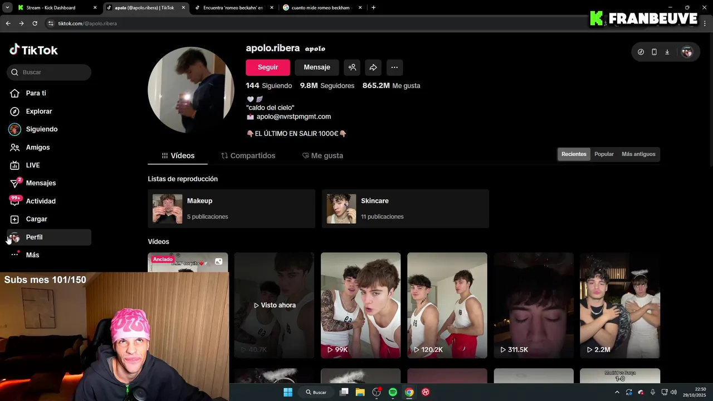
Task: Go forward in the browser
Action: coord(21,23)
